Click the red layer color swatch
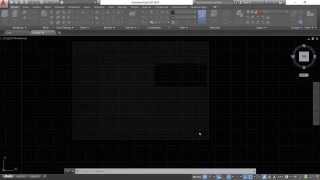 click(x=260, y=12)
